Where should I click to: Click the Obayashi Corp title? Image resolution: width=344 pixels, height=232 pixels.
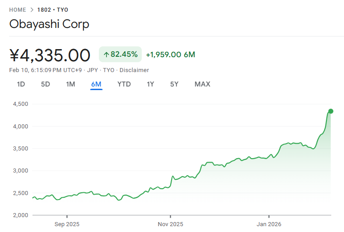(49, 24)
